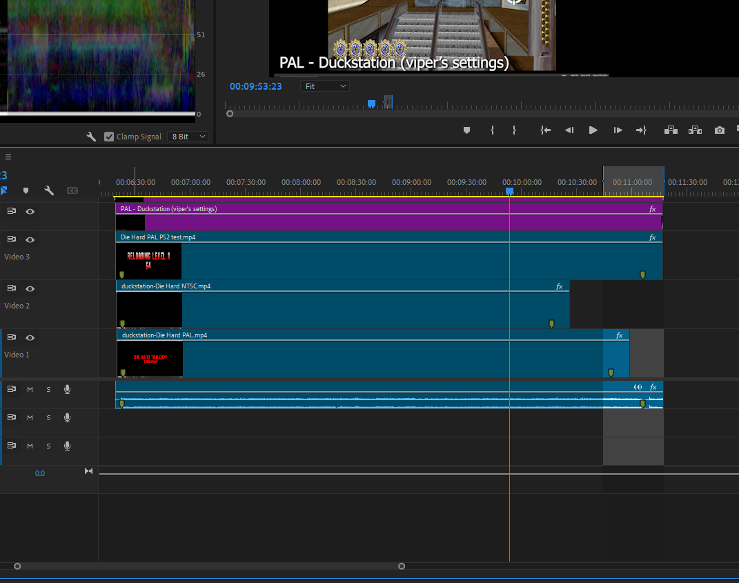Screen dimensions: 739x583
Task: Mute the second audio track
Action: click(x=30, y=418)
